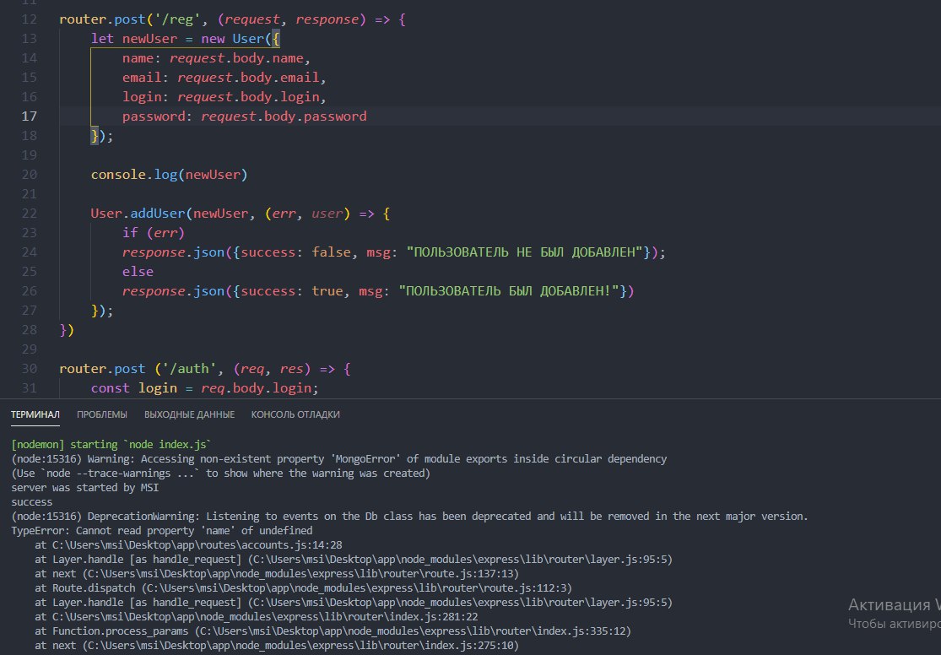Open the ПРОБЛЕМЫ tab
Viewport: 941px width, 655px height.
(102, 414)
